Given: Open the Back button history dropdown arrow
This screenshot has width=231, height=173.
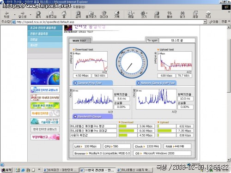Looking at the screenshot, I should coord(15,15).
